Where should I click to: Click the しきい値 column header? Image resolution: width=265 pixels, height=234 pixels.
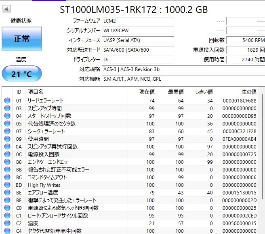coord(200,92)
